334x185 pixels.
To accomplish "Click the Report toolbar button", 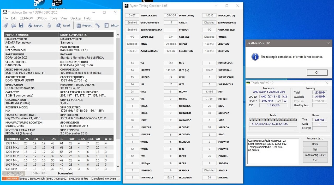I will coord(84,25).
